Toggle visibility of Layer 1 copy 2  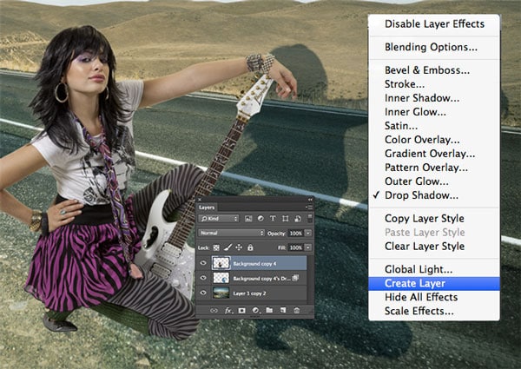(x=202, y=294)
